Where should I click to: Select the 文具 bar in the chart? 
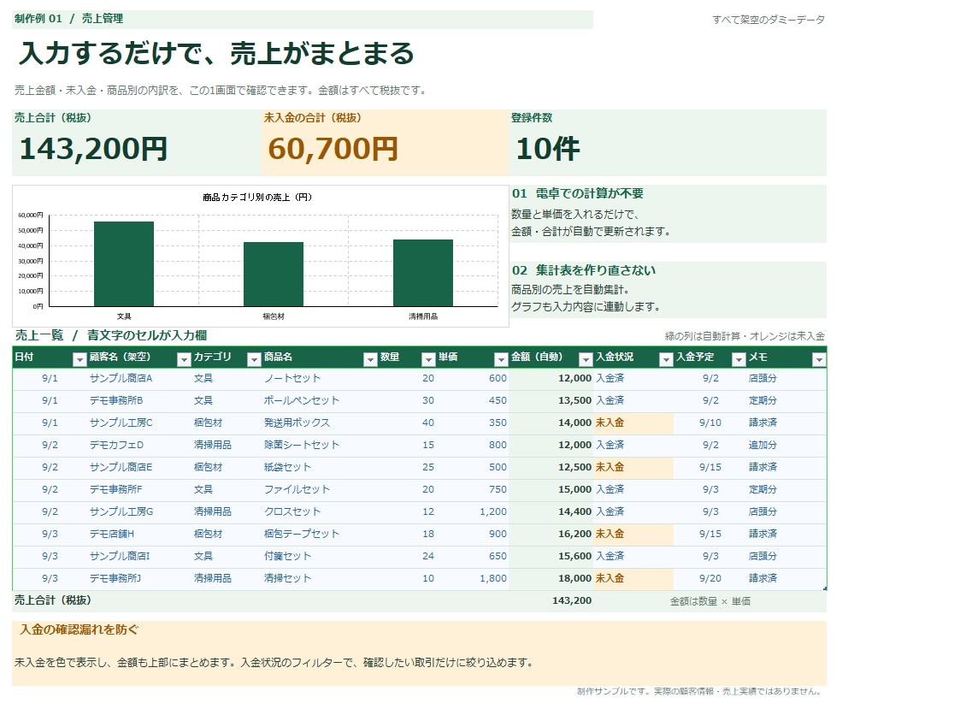pyautogui.click(x=124, y=263)
